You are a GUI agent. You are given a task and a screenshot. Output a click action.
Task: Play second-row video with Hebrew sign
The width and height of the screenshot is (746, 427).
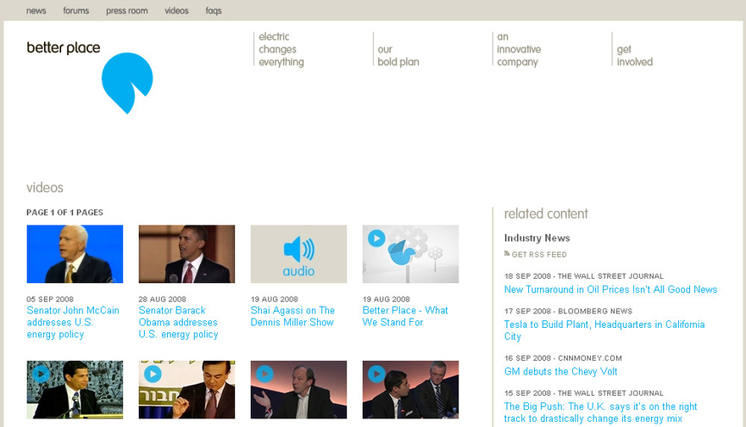coord(186,390)
